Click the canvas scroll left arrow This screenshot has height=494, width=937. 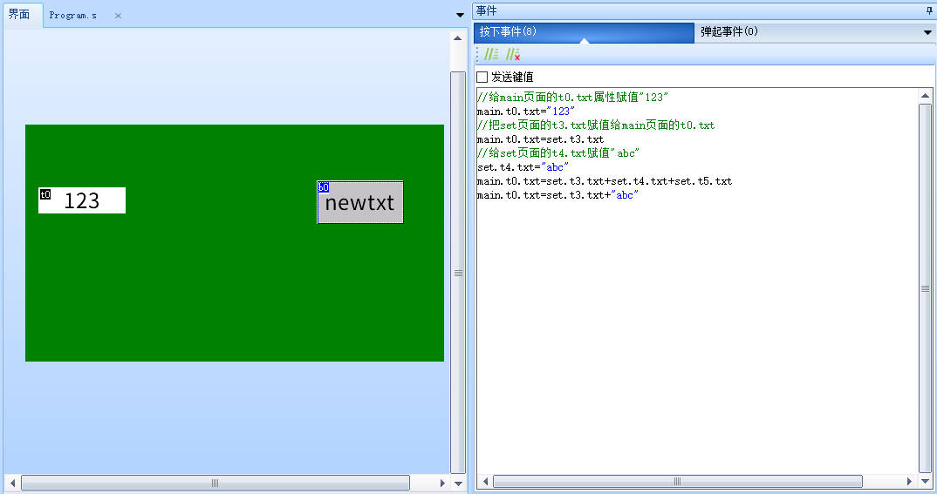[x=12, y=483]
